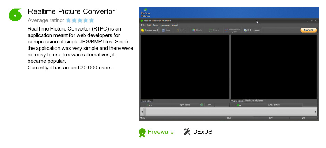Select the Output picture tab
Screen dimensions: 326x148
[237, 101]
